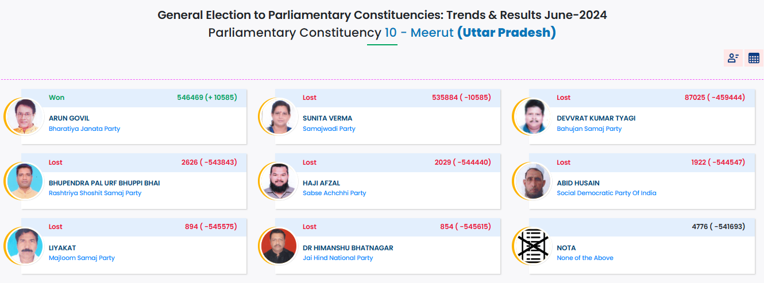Click the Samajwadi Party label
764x283 pixels.
click(x=329, y=129)
